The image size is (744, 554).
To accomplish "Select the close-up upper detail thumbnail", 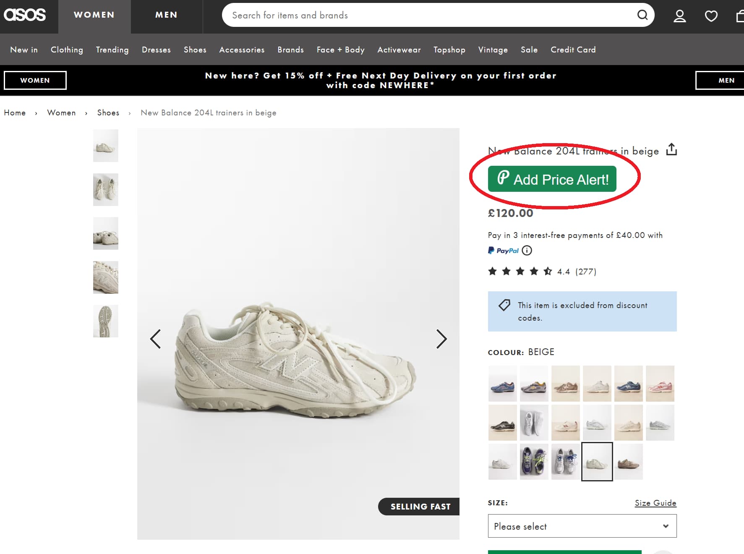I will click(106, 277).
